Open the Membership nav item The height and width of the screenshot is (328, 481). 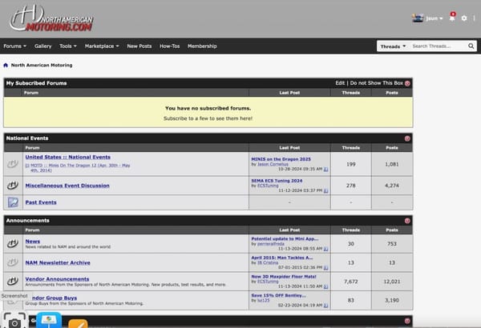[x=202, y=46]
